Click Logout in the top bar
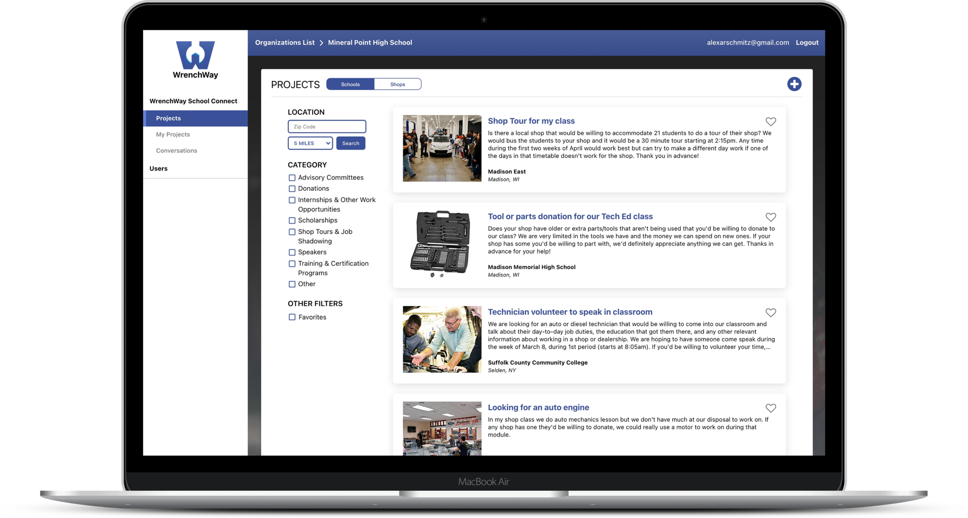Screen dimensions: 968x518 [807, 43]
